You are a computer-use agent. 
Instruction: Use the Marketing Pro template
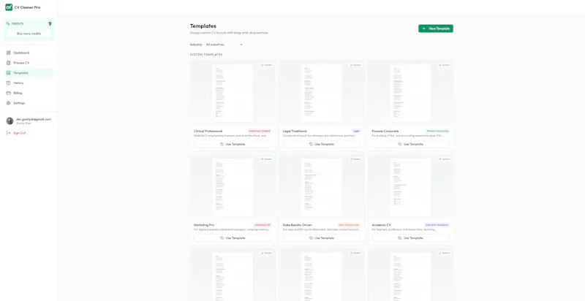pos(233,238)
